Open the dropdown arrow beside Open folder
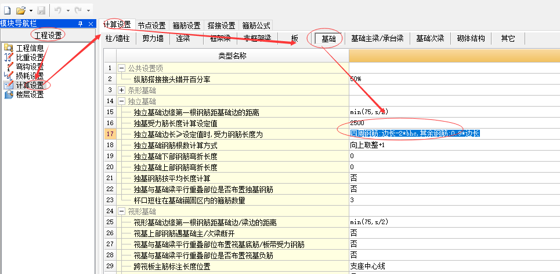This screenshot has height=274, width=560. click(30, 11)
